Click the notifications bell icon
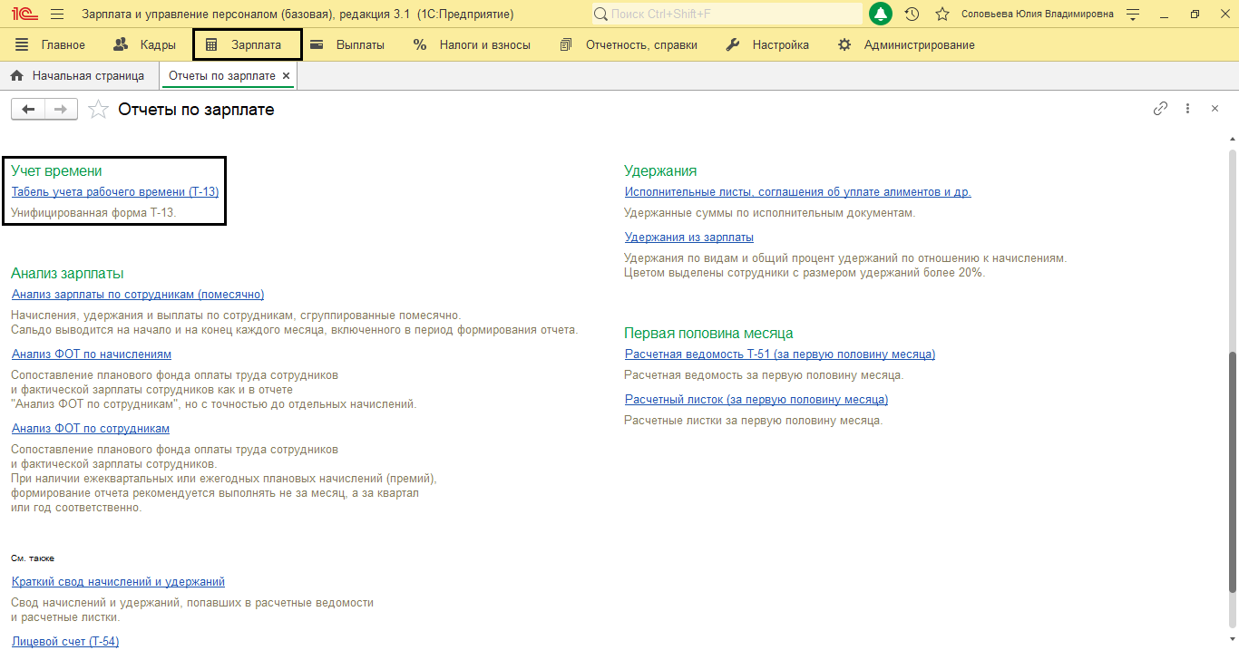 pyautogui.click(x=880, y=15)
